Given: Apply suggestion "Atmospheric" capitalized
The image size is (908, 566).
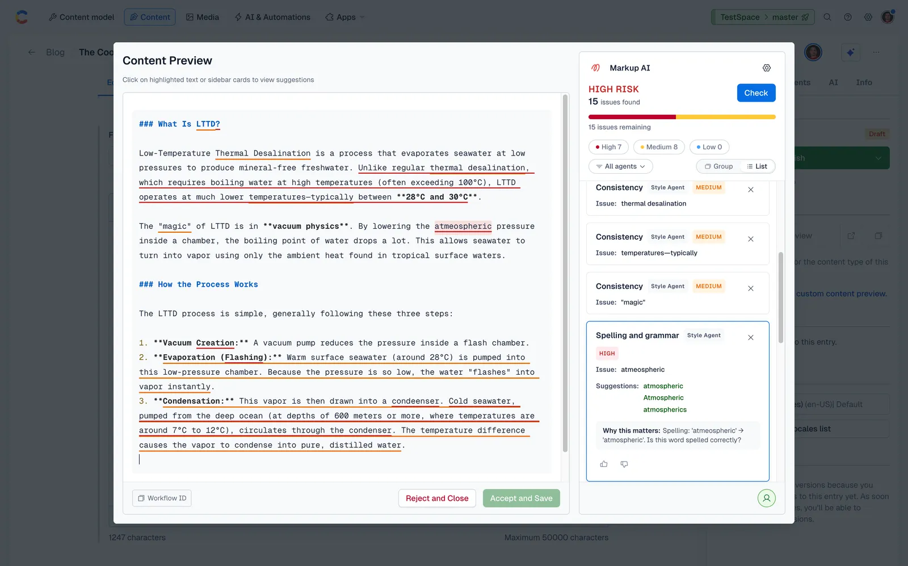Looking at the screenshot, I should point(663,398).
